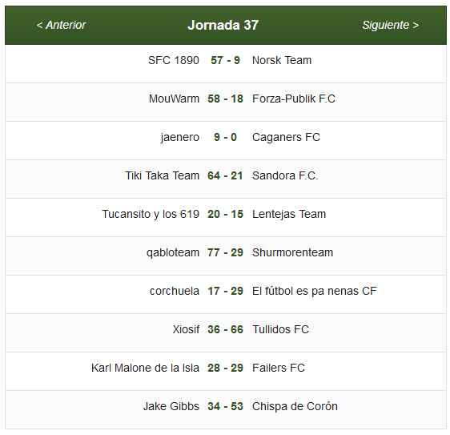The image size is (450, 435).
Task: Go to the Anterior matchday link
Action: [x=61, y=26]
